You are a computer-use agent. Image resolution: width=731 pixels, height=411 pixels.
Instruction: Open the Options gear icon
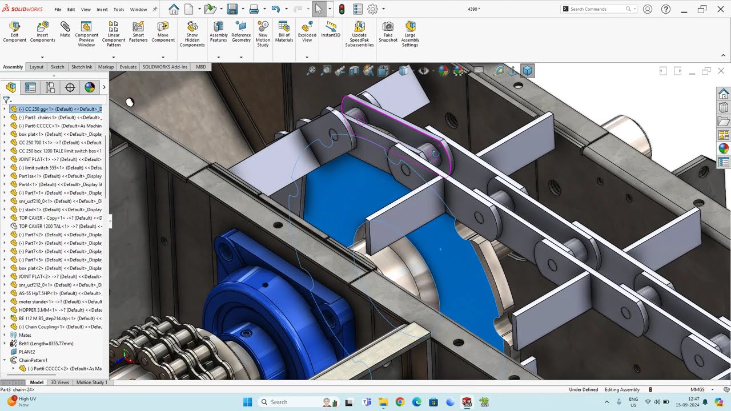tap(373, 9)
